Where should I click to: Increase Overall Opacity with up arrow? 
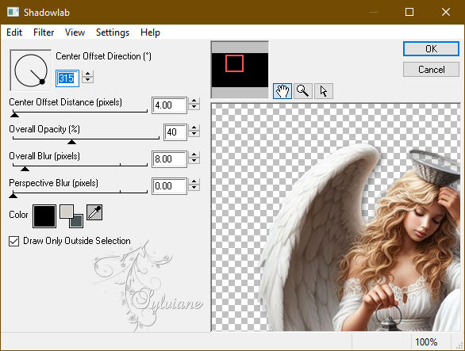coord(194,128)
